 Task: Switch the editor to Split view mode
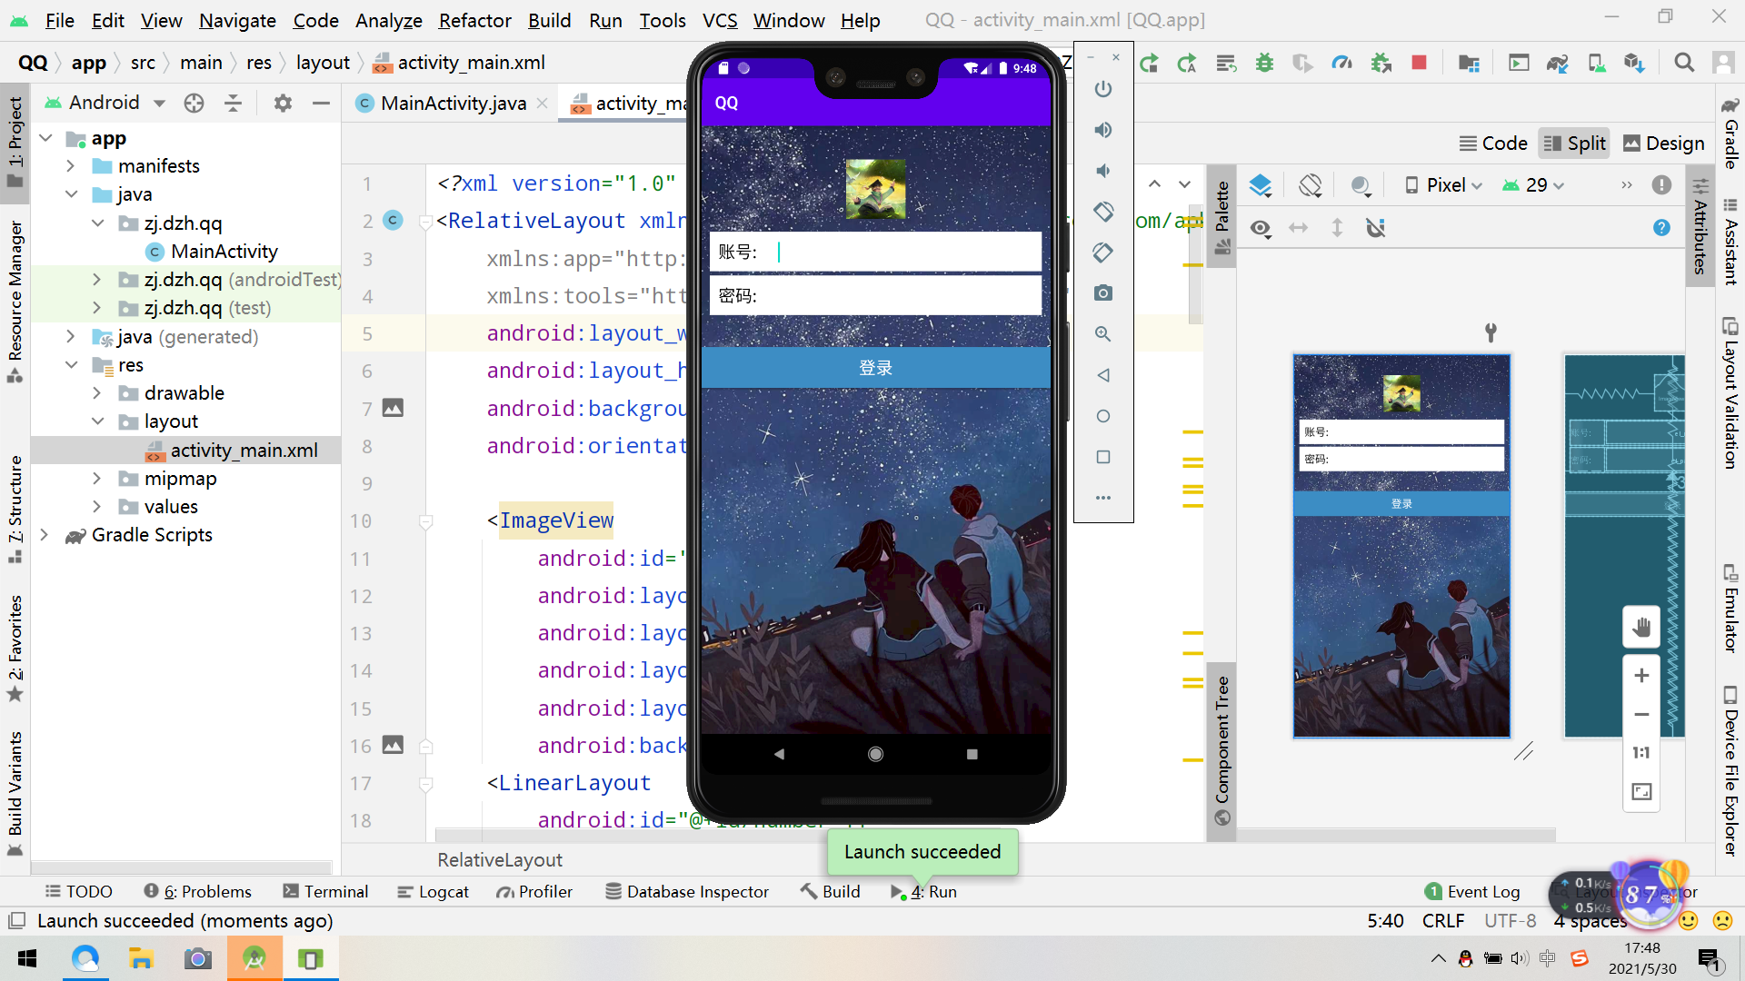(x=1575, y=144)
